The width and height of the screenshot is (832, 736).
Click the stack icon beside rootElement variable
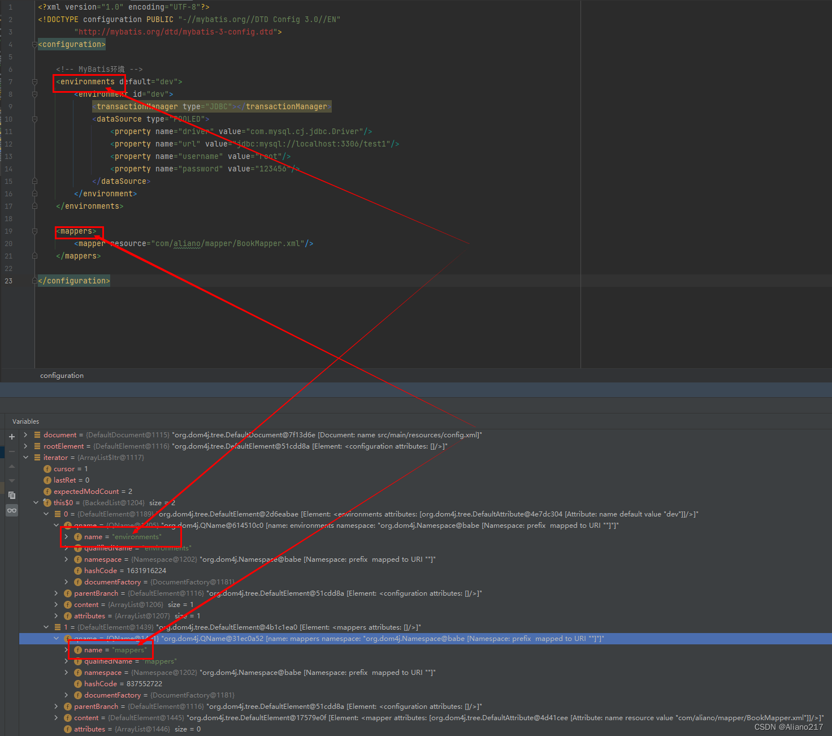tap(37, 446)
